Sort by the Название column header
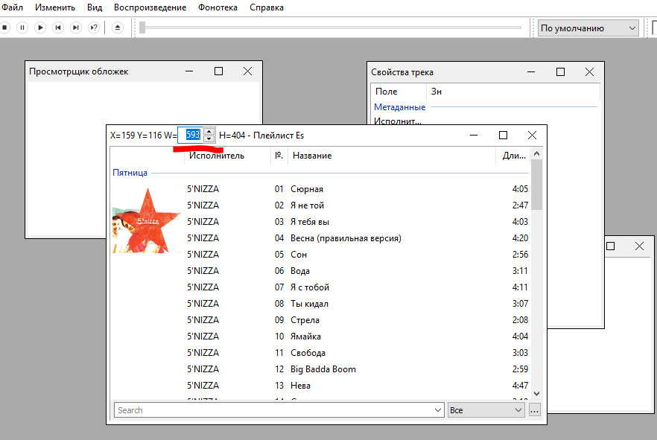This screenshot has width=657, height=440. pos(312,156)
